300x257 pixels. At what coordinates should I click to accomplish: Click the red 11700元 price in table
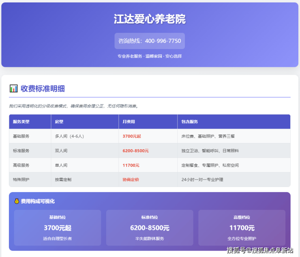coord(131,165)
